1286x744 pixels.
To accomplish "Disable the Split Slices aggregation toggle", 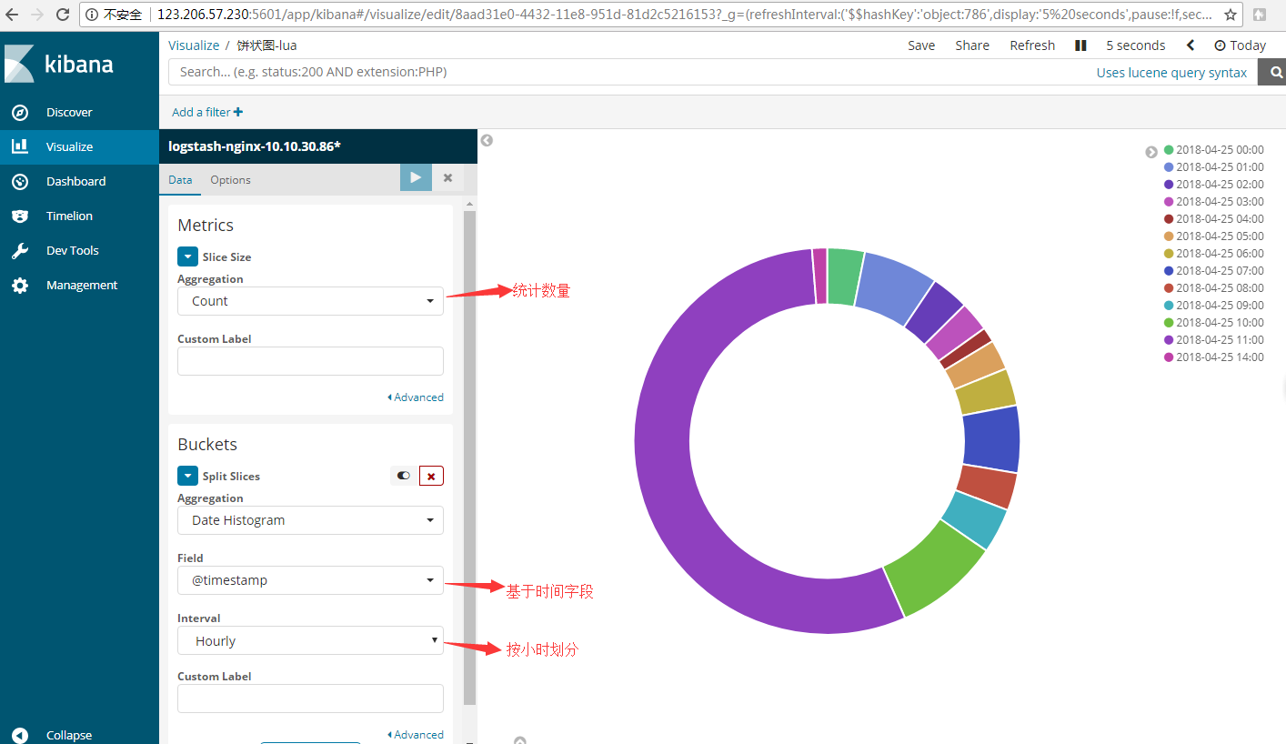I will [x=404, y=476].
